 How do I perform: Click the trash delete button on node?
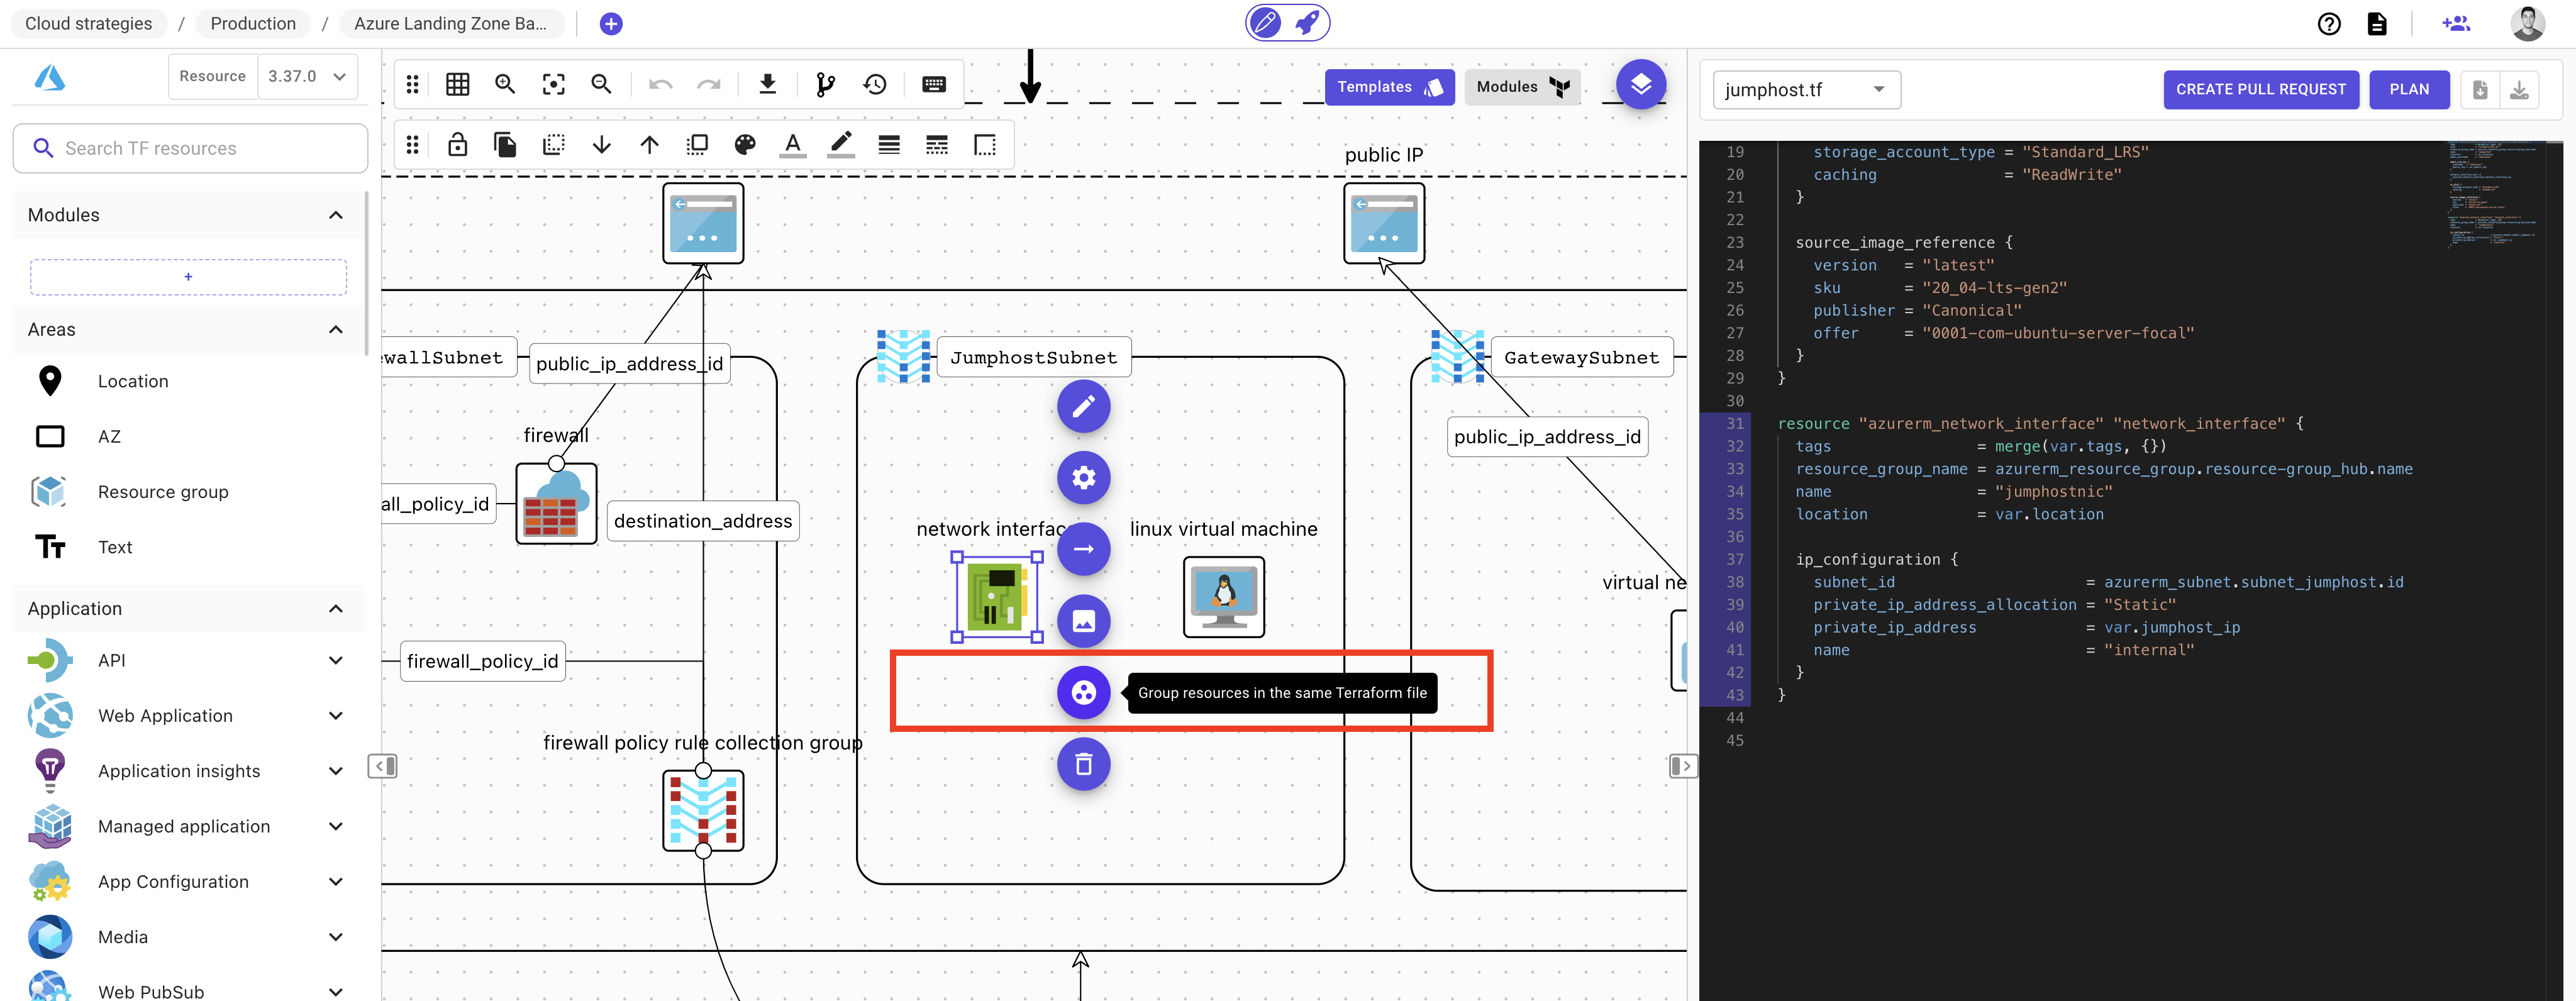tap(1083, 764)
